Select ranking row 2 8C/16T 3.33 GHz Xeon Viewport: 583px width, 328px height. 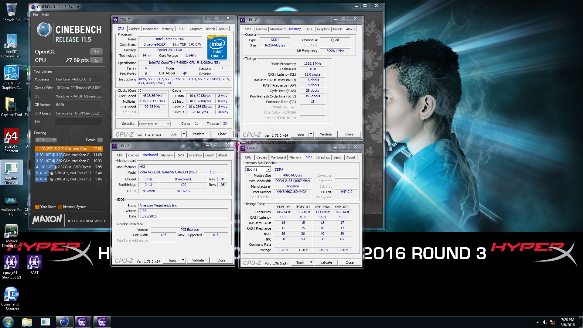69,155
